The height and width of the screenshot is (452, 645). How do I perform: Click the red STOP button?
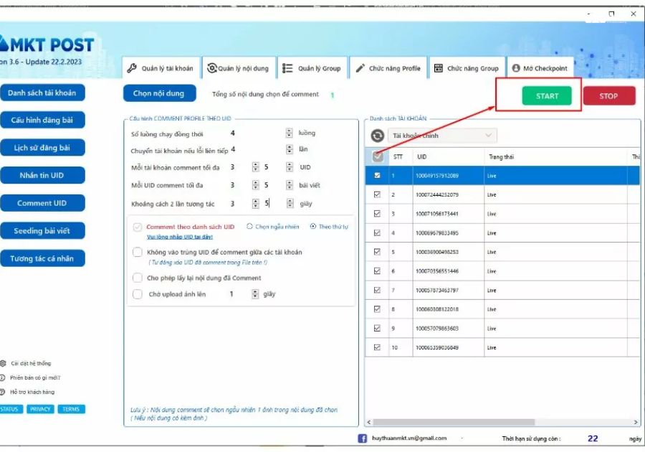(608, 96)
